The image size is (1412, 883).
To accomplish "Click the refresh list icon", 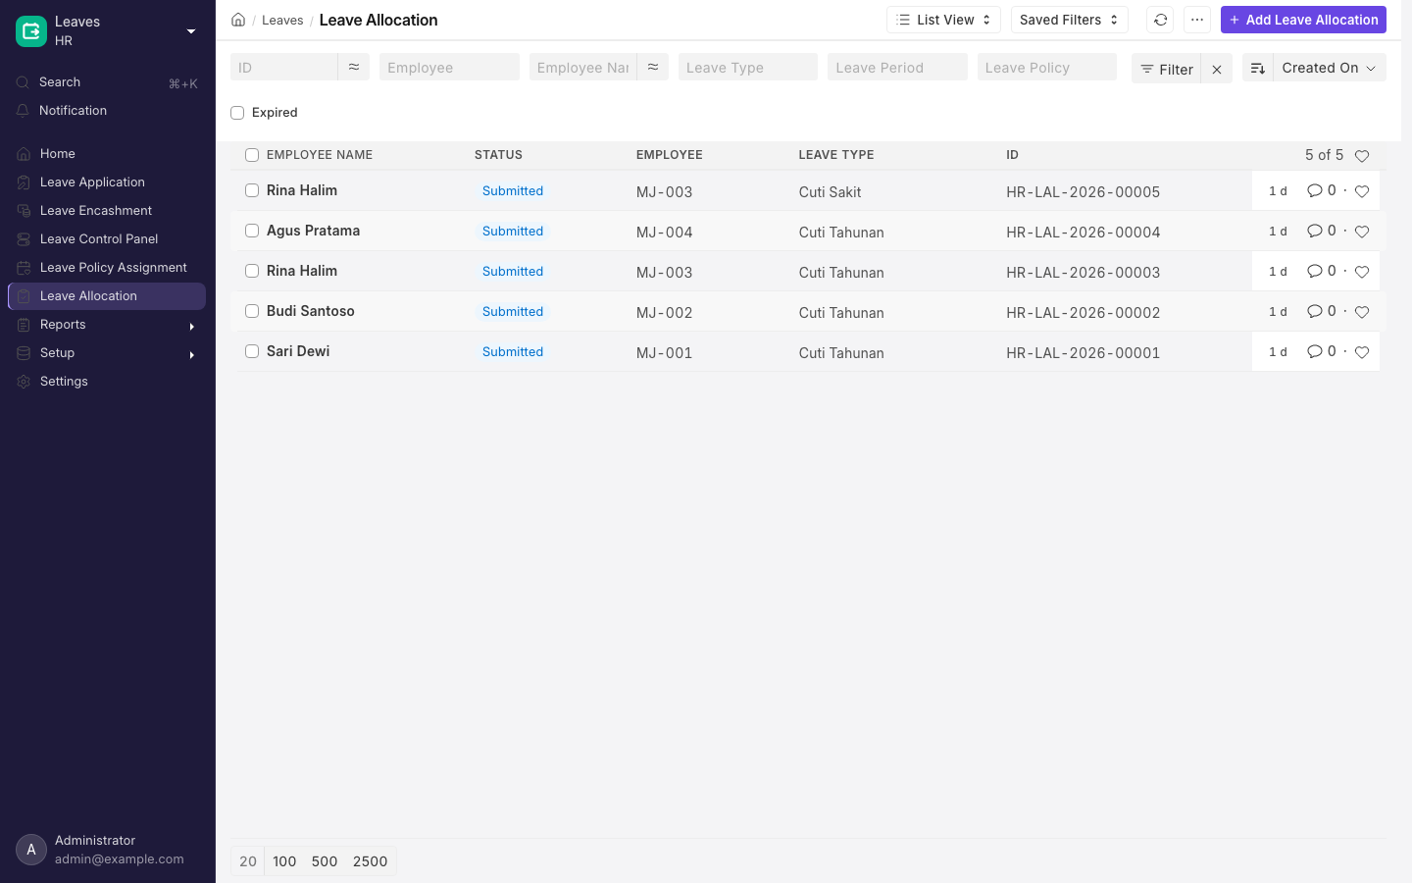I will coord(1160,20).
